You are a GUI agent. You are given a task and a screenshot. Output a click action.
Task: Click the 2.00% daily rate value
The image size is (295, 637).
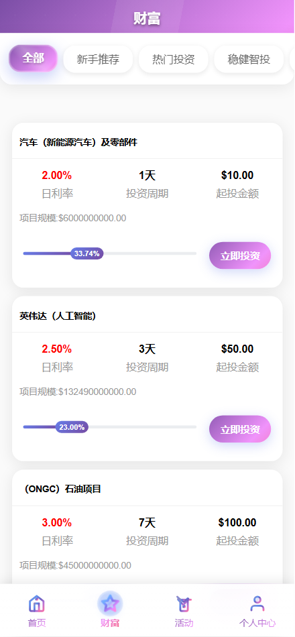[57, 176]
